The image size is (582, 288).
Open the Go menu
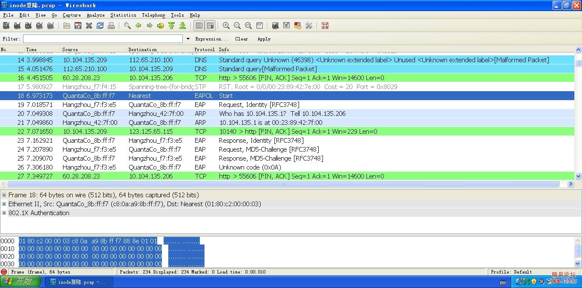coord(55,15)
